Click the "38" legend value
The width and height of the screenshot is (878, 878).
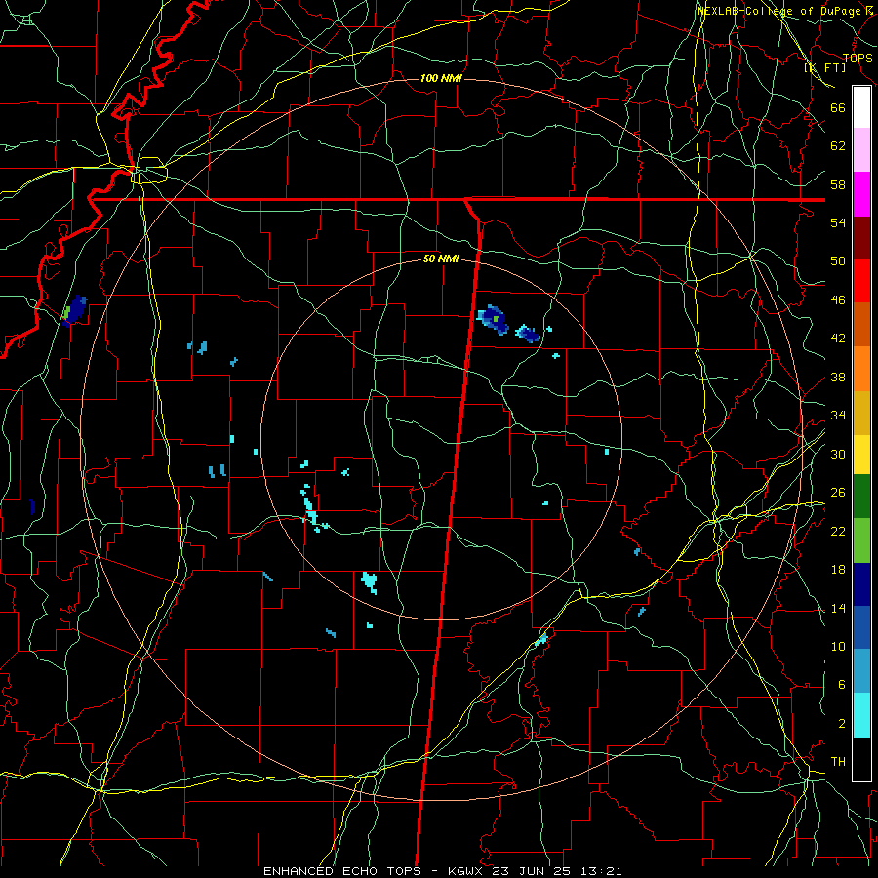(838, 377)
